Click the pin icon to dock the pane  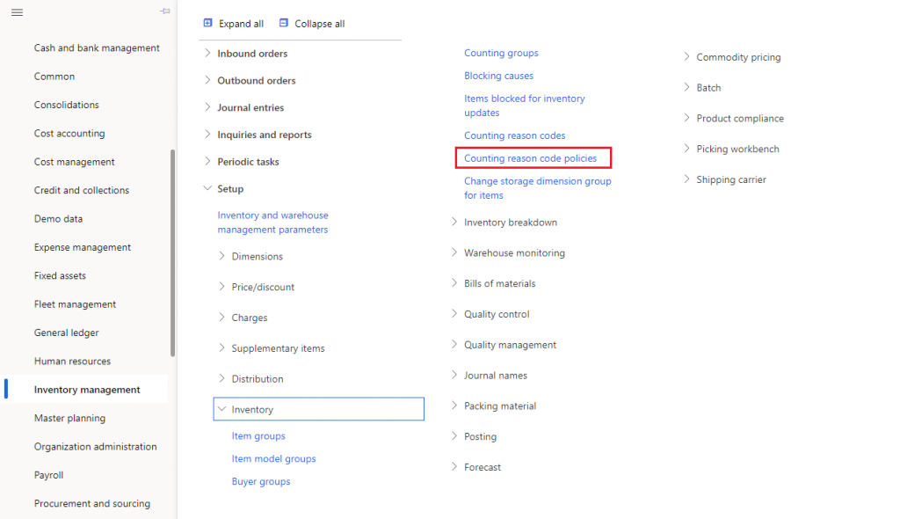point(165,12)
